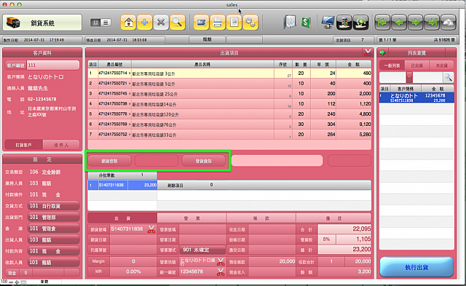
Task: Open 出貨人員 dropdown showing 103 龍貓
Action: pos(53,239)
